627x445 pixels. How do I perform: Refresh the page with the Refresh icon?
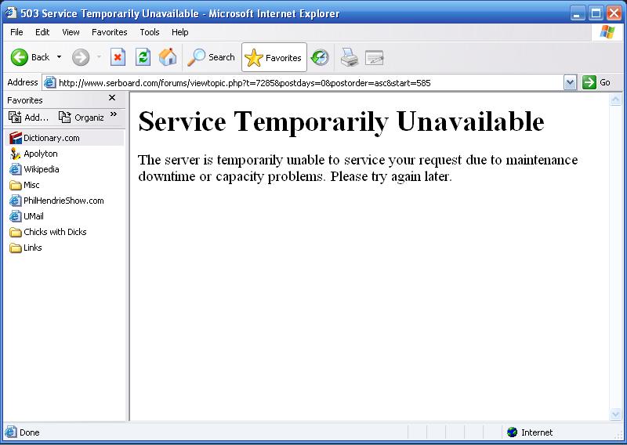pyautogui.click(x=143, y=57)
